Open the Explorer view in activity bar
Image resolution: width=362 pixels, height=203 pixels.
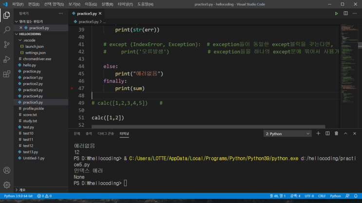point(7,15)
